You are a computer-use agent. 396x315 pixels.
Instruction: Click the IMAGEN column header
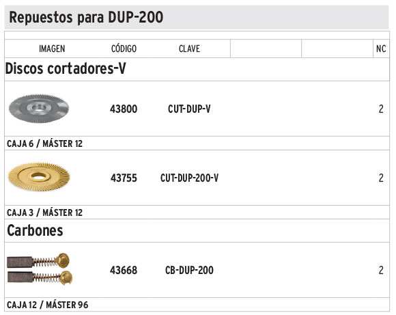52,49
